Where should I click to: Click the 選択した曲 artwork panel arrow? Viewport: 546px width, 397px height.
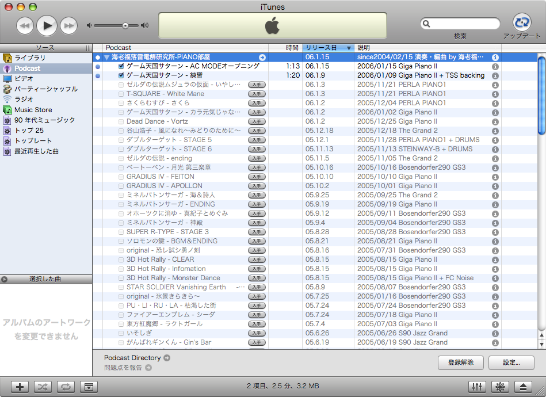tap(4, 279)
